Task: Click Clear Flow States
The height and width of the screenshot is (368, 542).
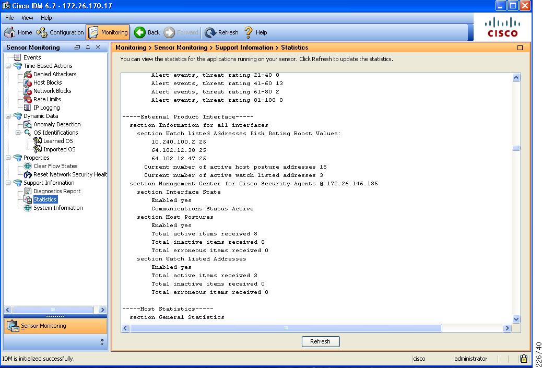Action: point(55,166)
